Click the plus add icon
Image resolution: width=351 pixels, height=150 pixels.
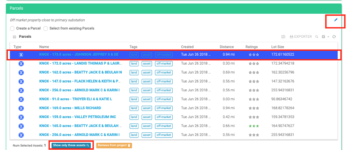pyautogui.click(x=323, y=37)
